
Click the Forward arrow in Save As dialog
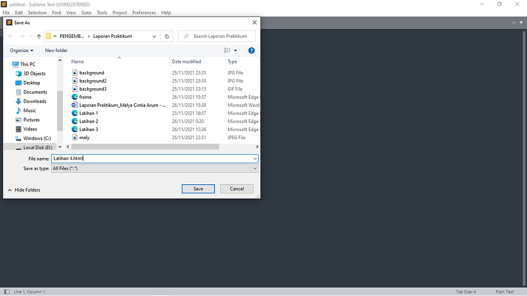click(22, 36)
